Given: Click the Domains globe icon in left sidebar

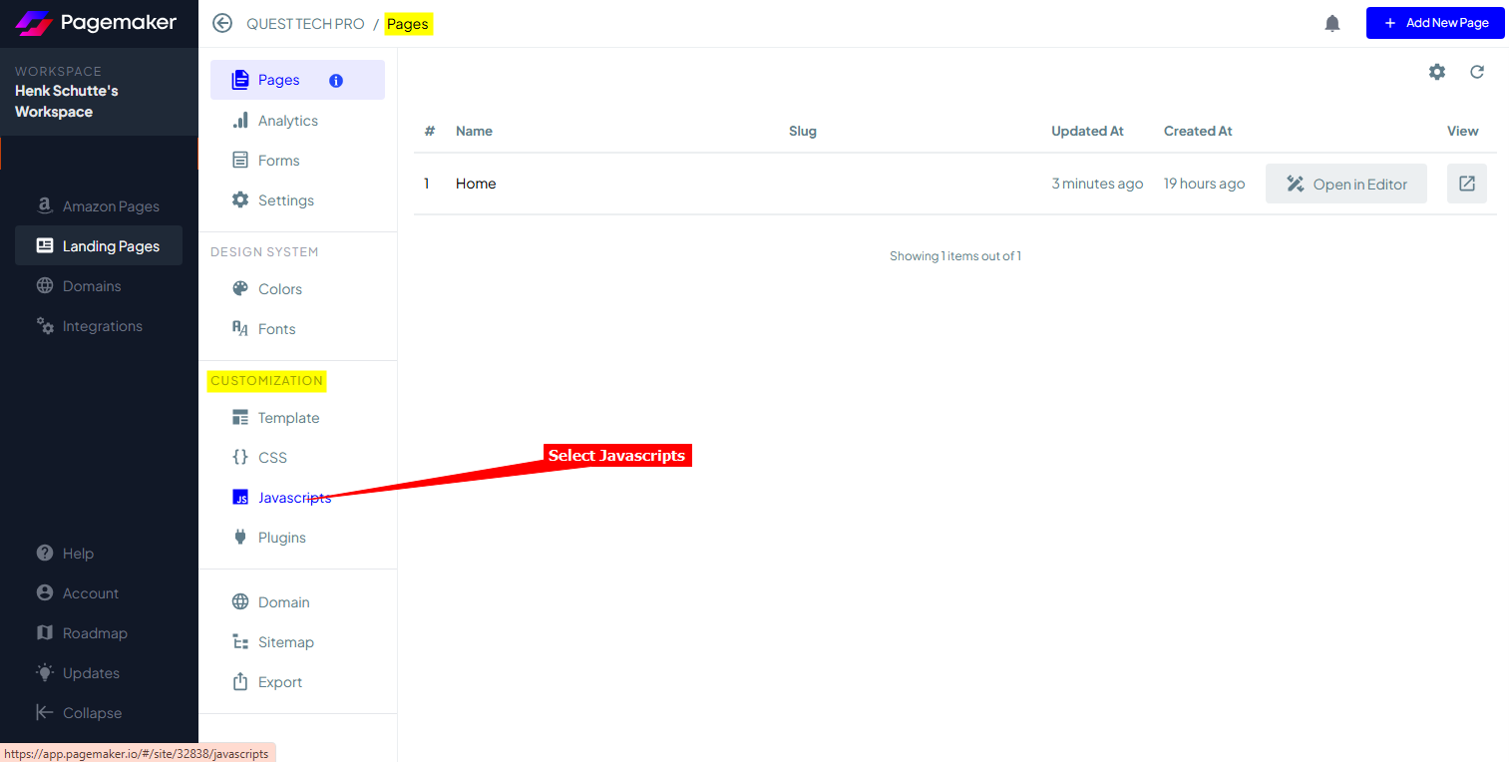Looking at the screenshot, I should tap(45, 286).
